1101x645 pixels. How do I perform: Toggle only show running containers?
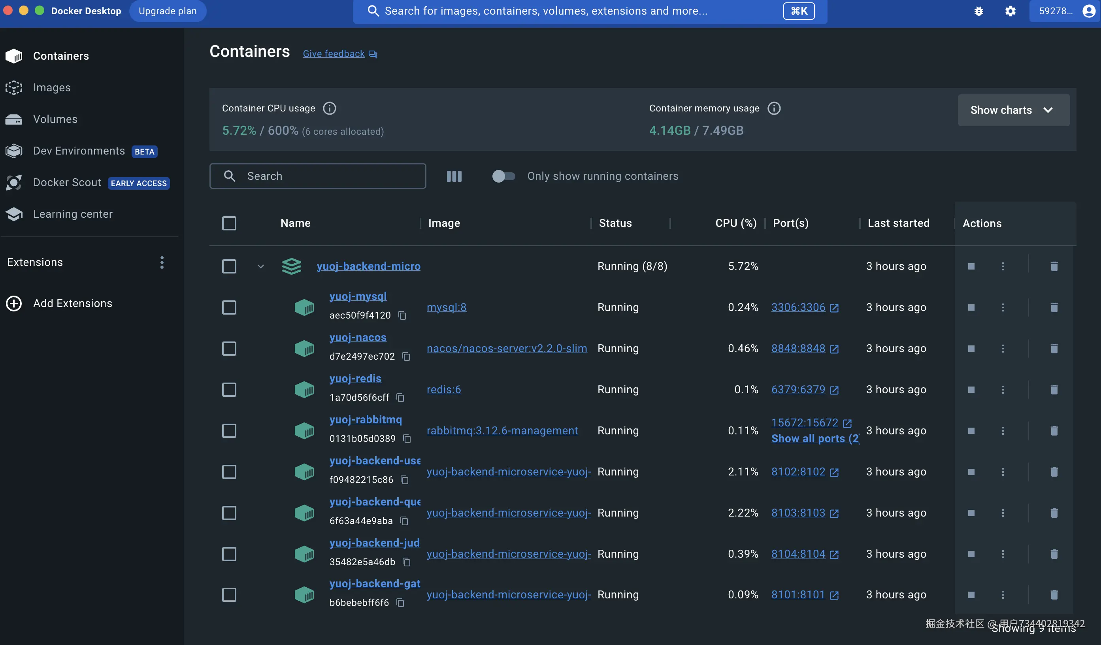(503, 176)
